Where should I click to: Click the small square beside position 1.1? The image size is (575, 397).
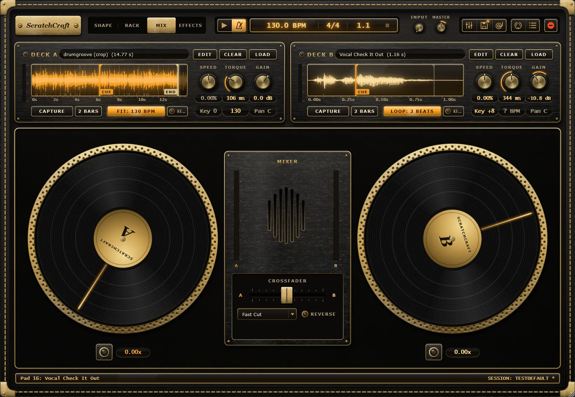tap(387, 26)
